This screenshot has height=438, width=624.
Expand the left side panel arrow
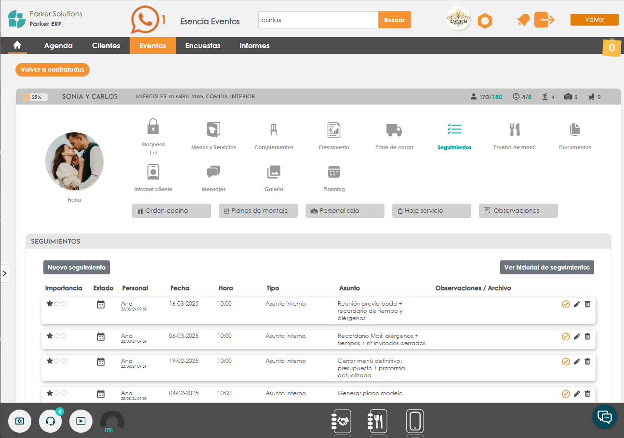[5, 273]
